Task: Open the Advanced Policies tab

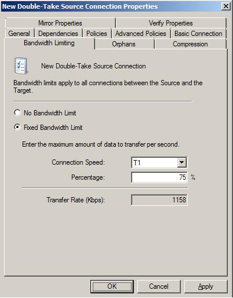Action: click(x=141, y=34)
